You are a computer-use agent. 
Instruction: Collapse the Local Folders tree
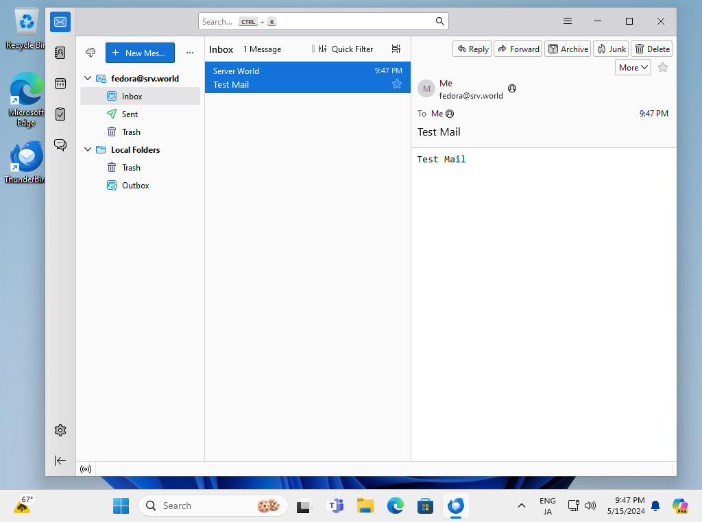[x=88, y=150]
